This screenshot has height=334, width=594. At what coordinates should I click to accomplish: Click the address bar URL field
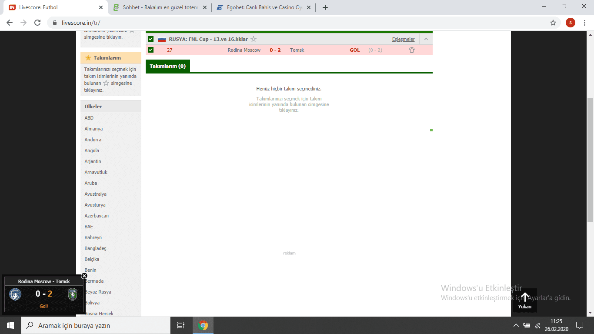pos(304,23)
